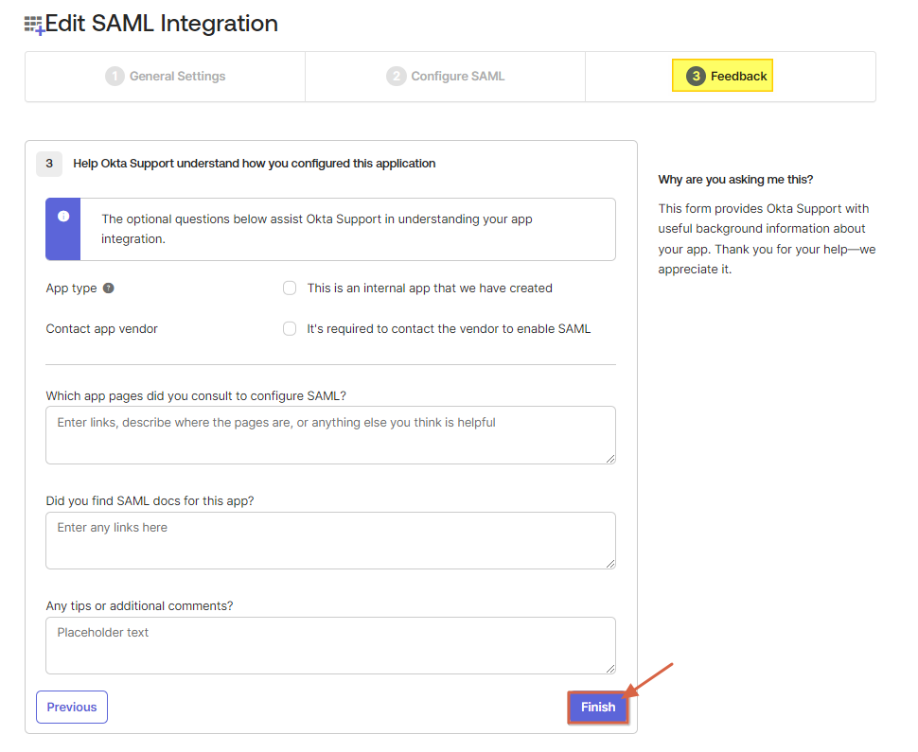Click into the SAML docs links field
The image size is (918, 752).
click(330, 540)
